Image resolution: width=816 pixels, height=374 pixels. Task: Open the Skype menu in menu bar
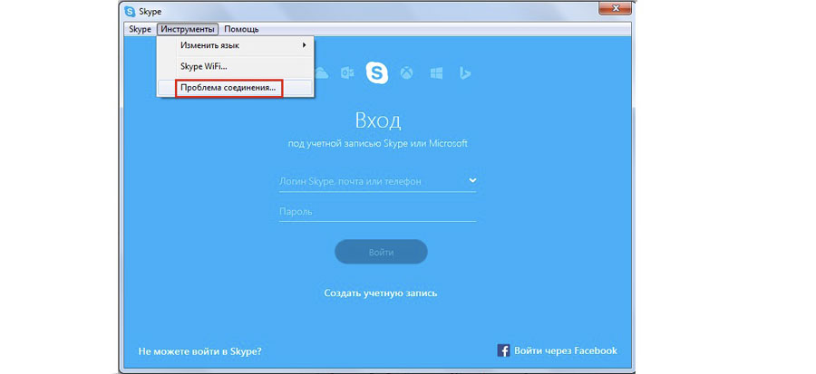tap(140, 30)
